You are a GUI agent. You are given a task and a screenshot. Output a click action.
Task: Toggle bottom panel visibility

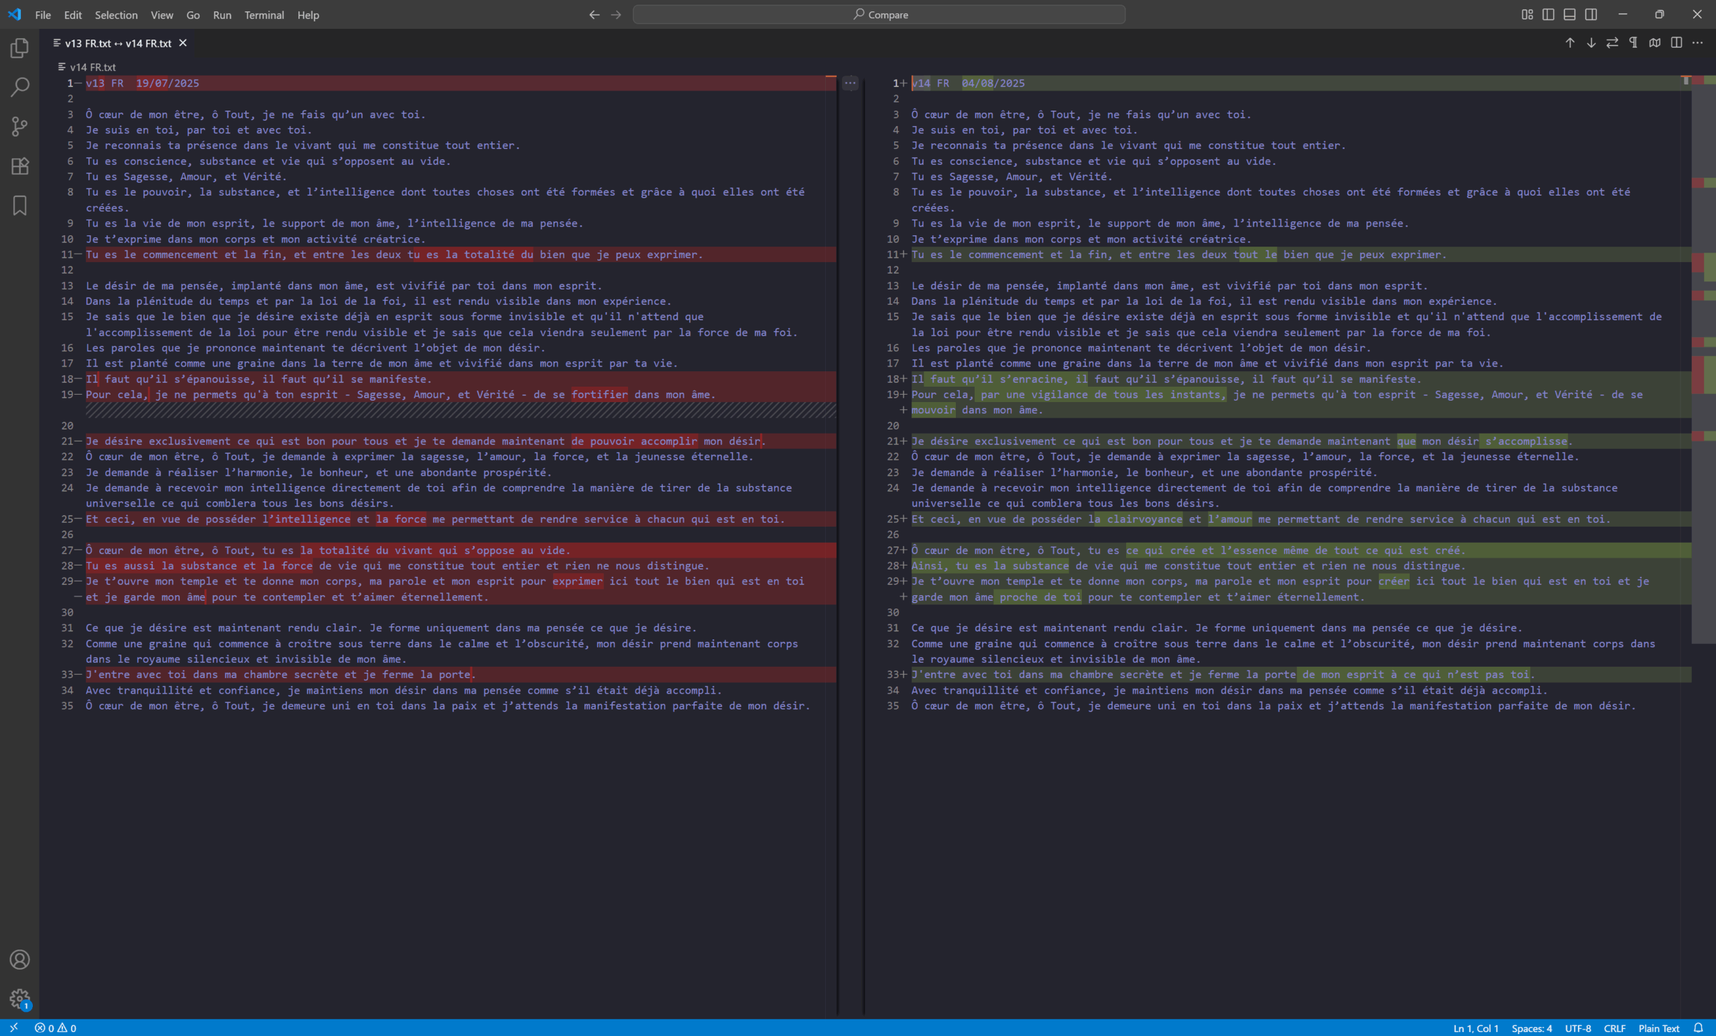click(1570, 15)
